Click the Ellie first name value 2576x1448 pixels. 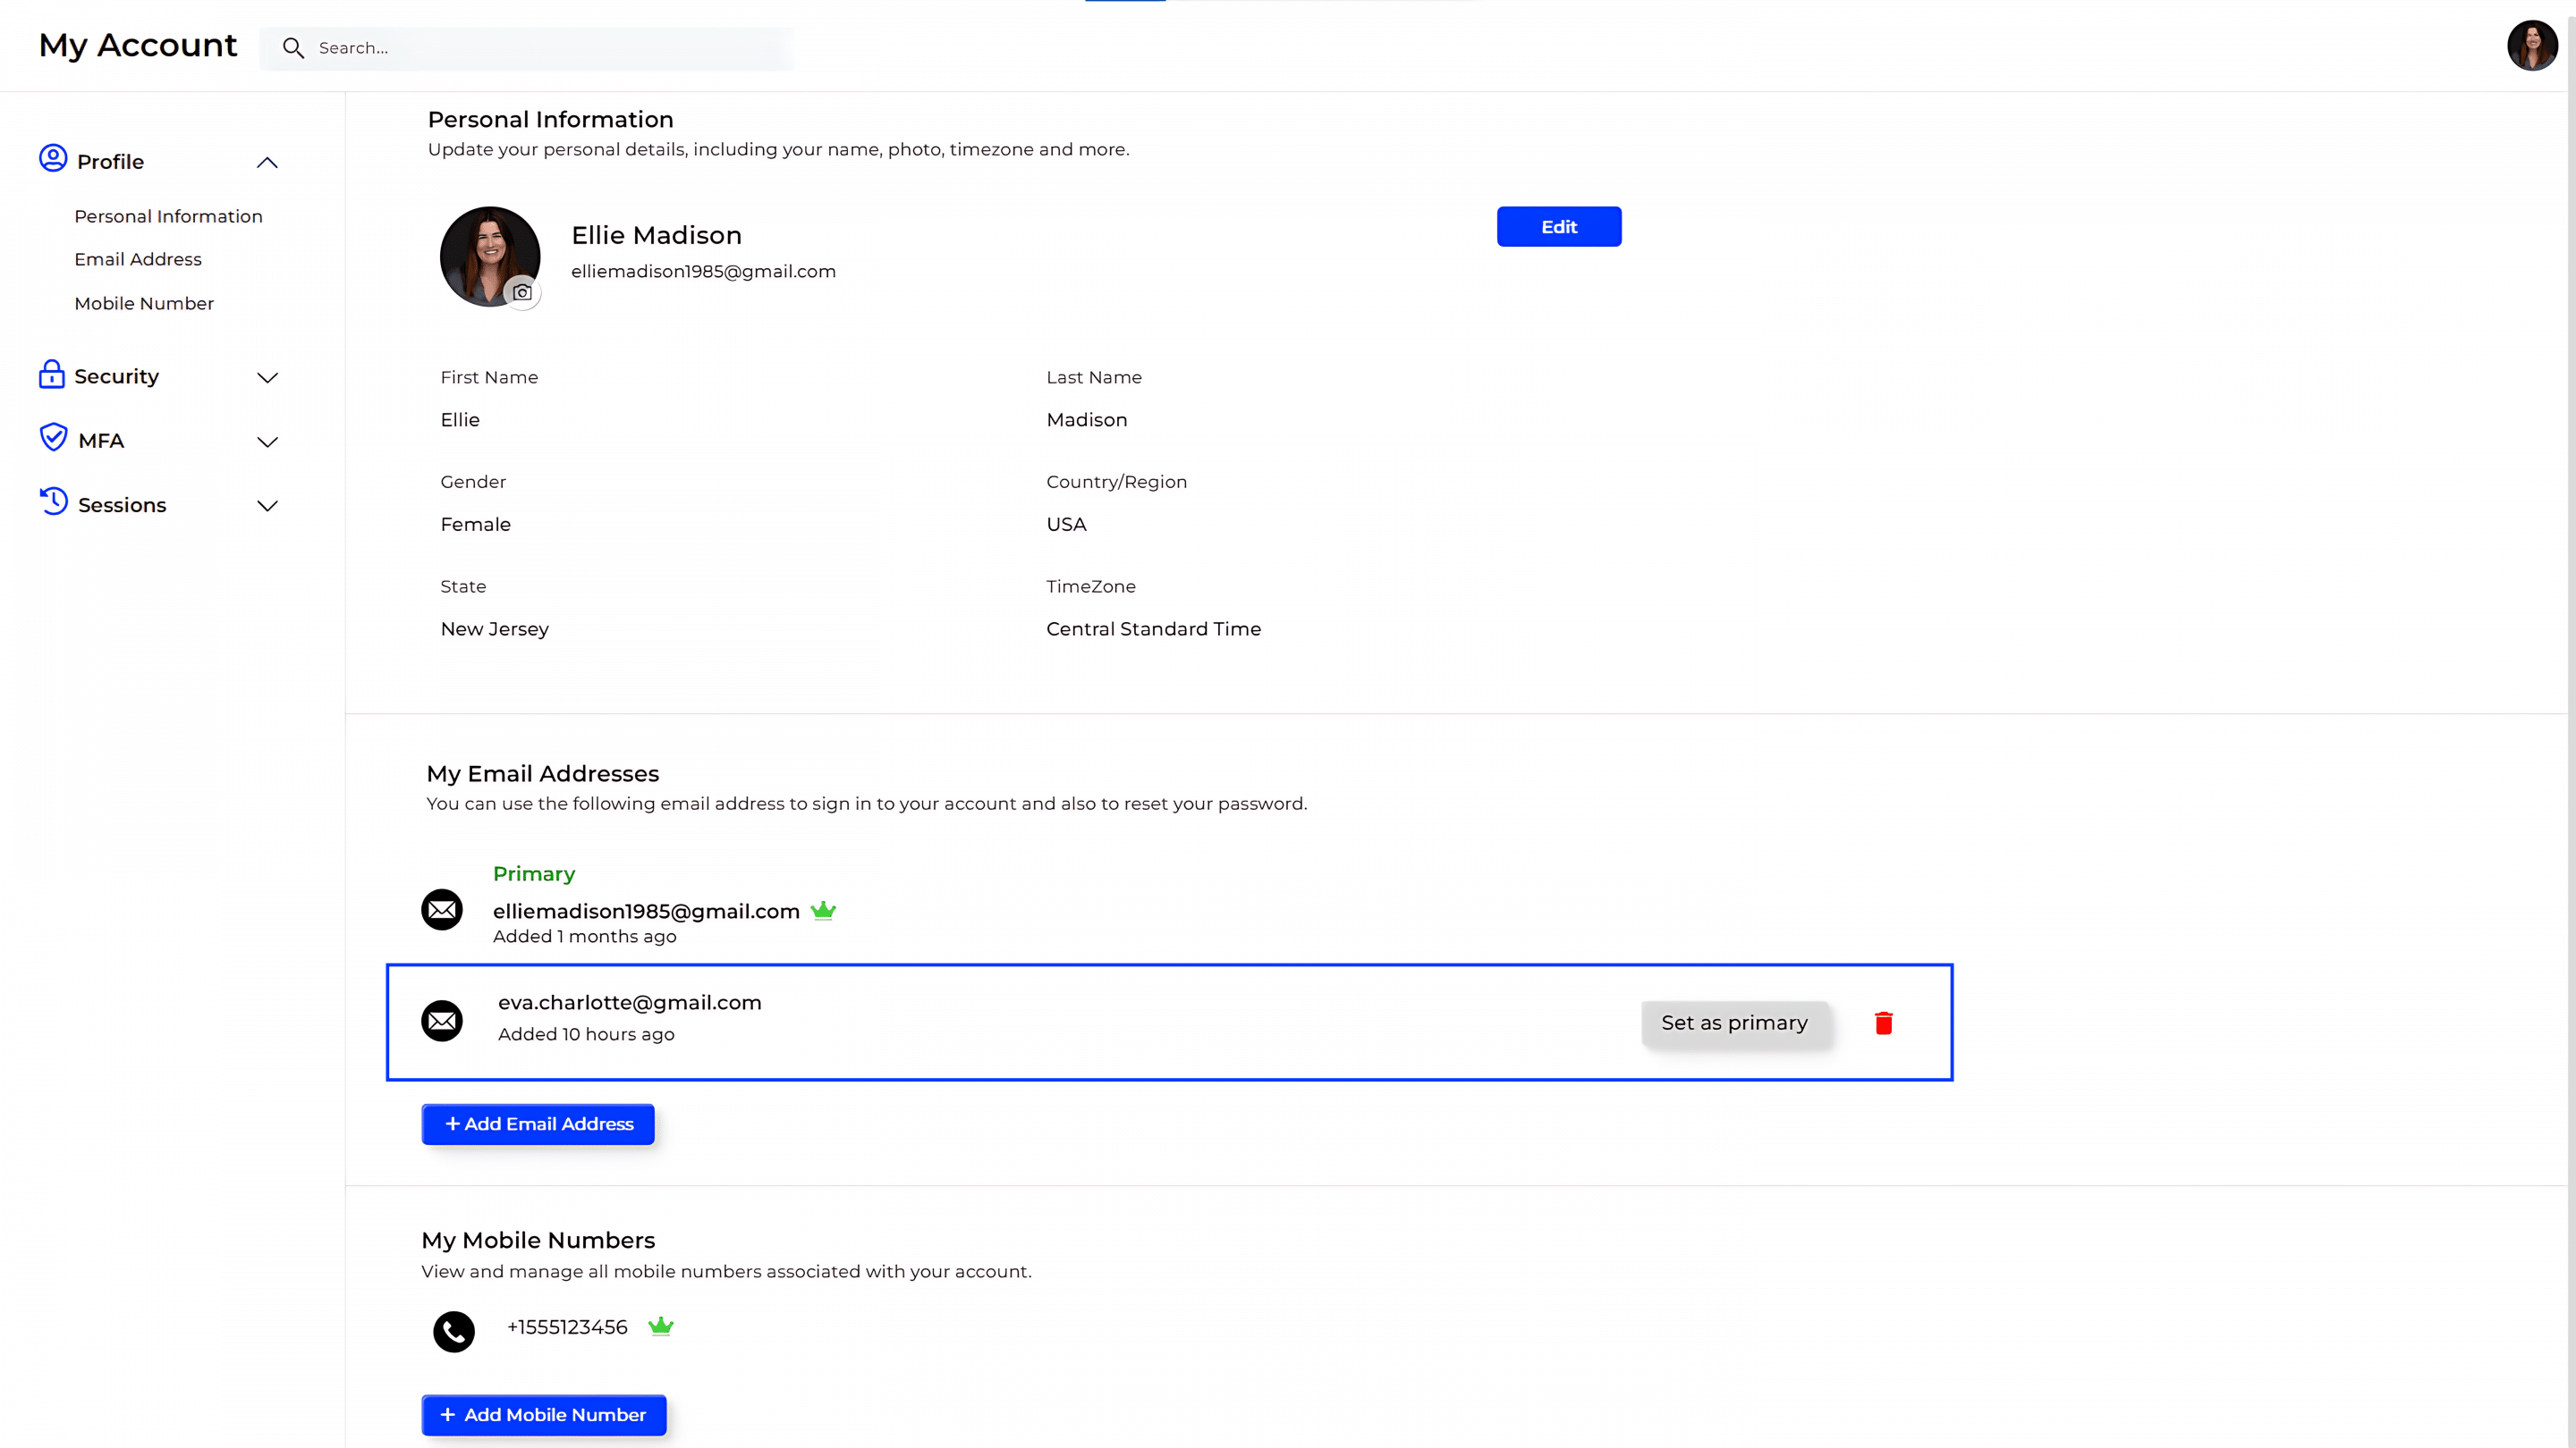pyautogui.click(x=460, y=420)
